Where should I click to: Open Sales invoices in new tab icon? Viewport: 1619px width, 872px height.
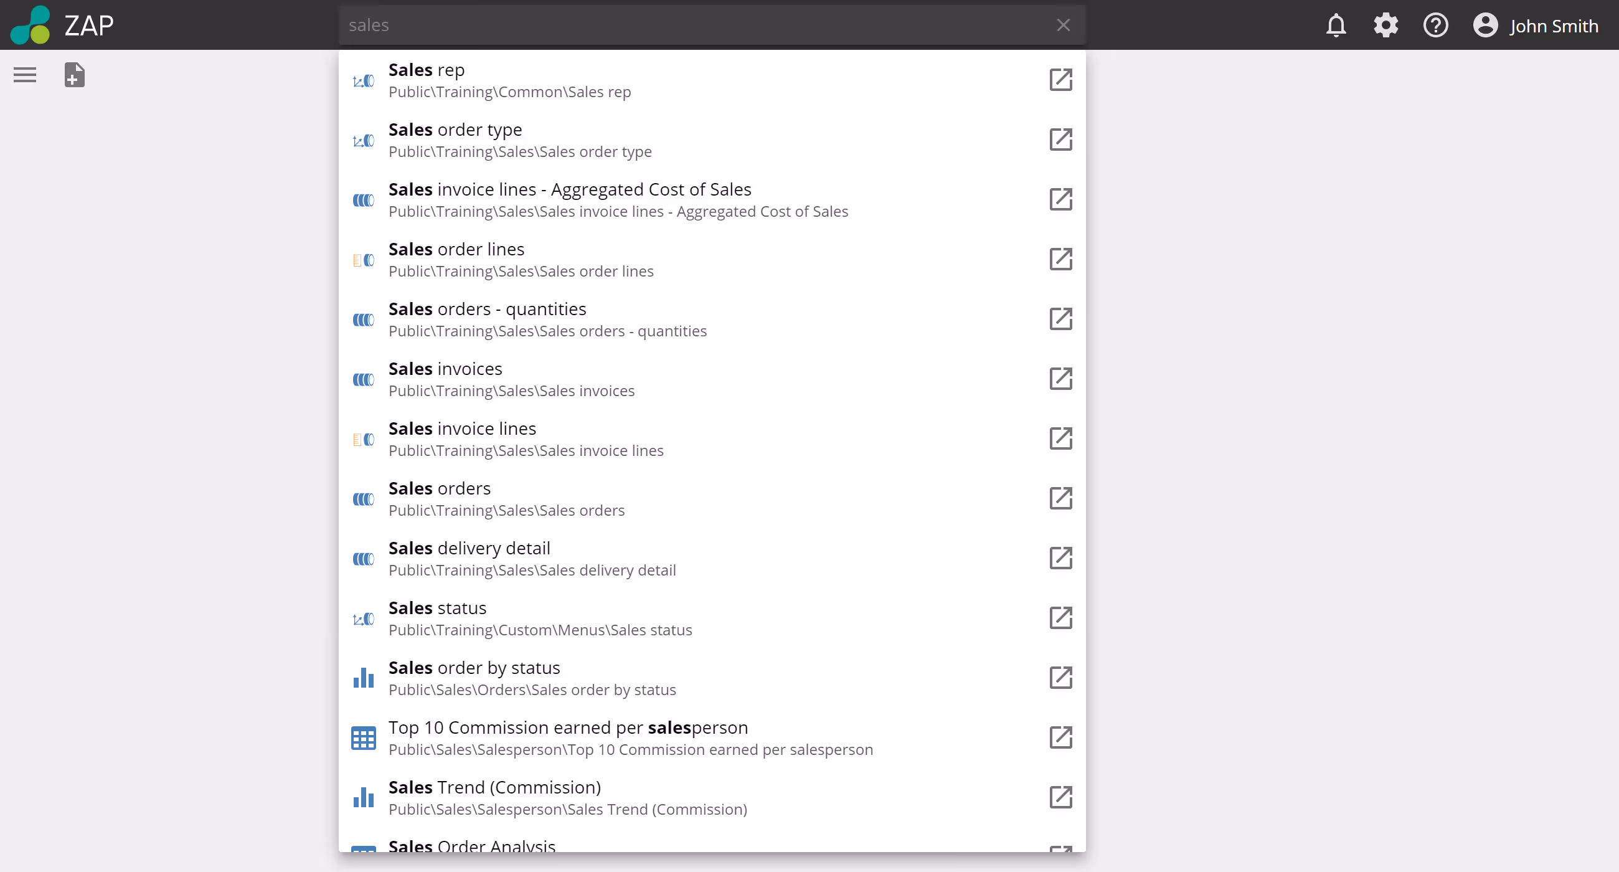[x=1060, y=379]
